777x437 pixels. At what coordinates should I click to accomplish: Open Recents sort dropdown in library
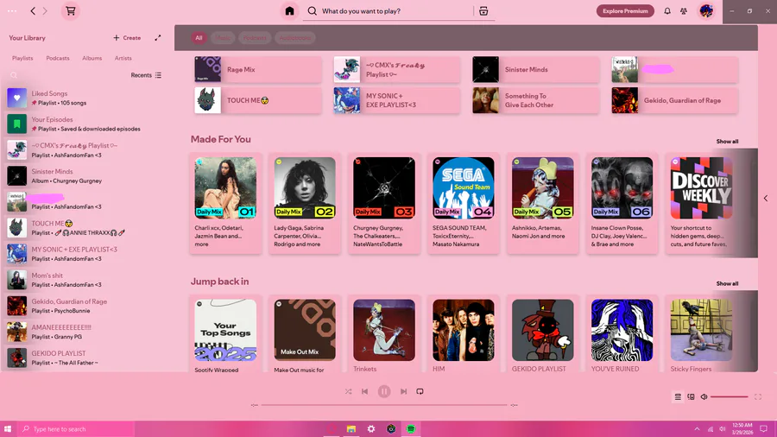pyautogui.click(x=146, y=75)
